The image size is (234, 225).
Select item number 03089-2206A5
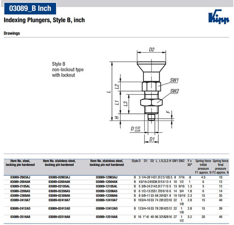[x=20, y=191]
